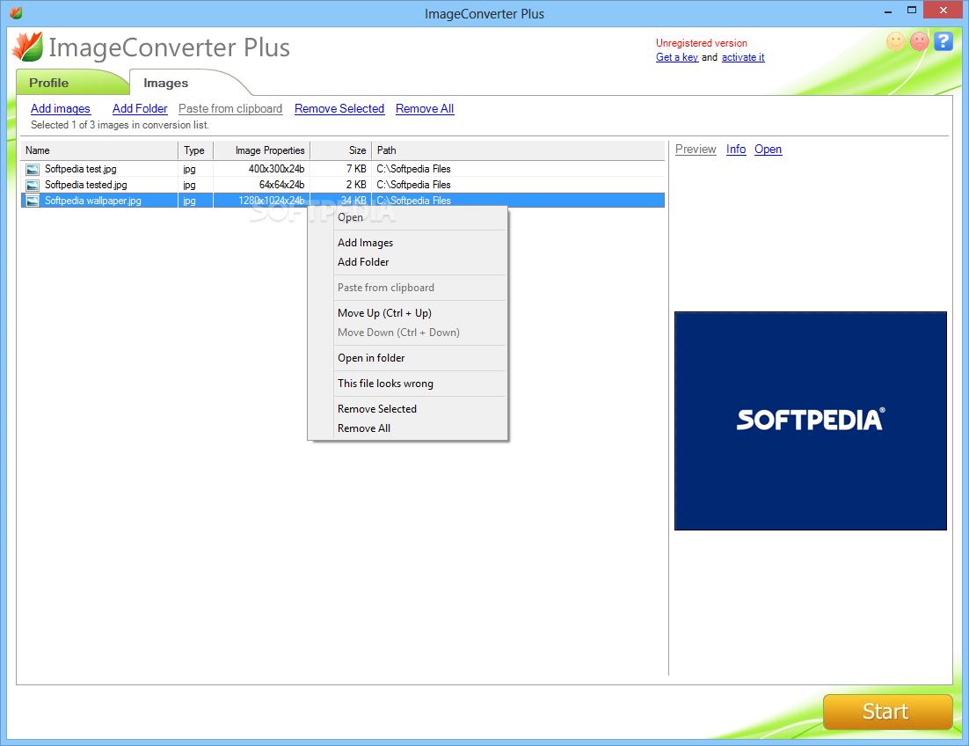Open the Preview panel link
Image resolution: width=969 pixels, height=746 pixels.
696,149
